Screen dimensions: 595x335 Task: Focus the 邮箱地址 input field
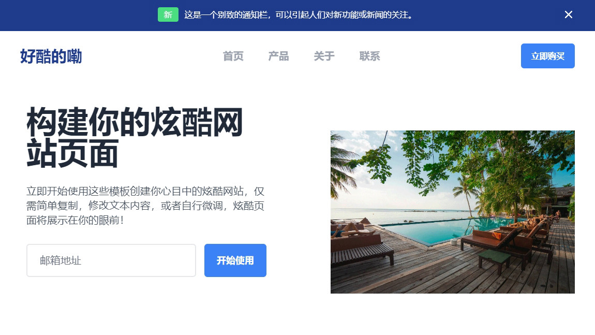(111, 260)
